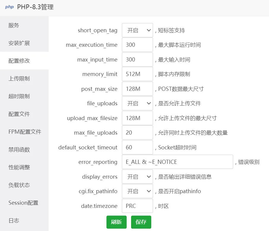Click the memory_limit input field
The width and height of the screenshot is (269, 231).
pos(137,74)
